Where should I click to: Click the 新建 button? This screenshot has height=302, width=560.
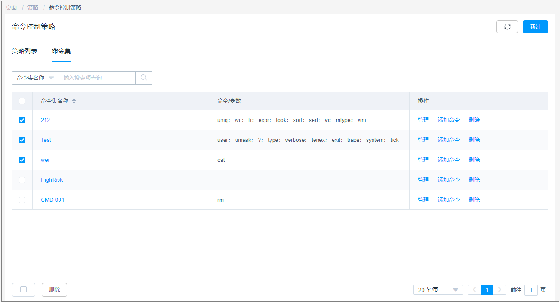[x=535, y=27]
